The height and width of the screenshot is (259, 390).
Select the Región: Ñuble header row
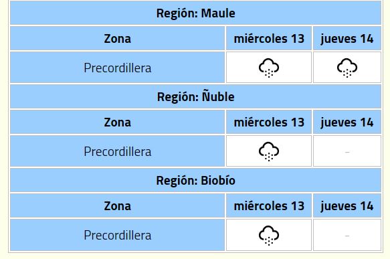point(195,96)
